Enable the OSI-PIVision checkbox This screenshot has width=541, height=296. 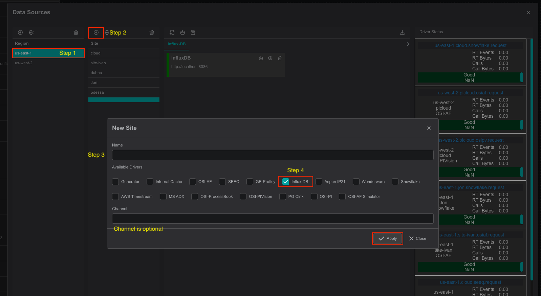[243, 197]
